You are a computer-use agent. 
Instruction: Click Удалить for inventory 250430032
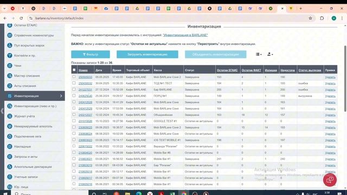coord(330,83)
